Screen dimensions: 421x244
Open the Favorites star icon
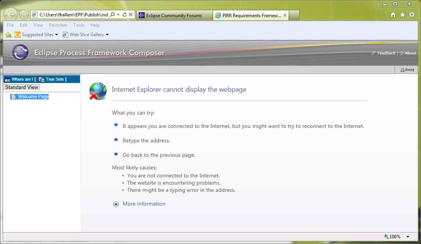402,15
